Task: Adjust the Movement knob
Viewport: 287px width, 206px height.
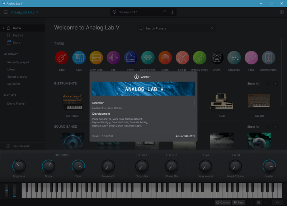Action: (108, 166)
